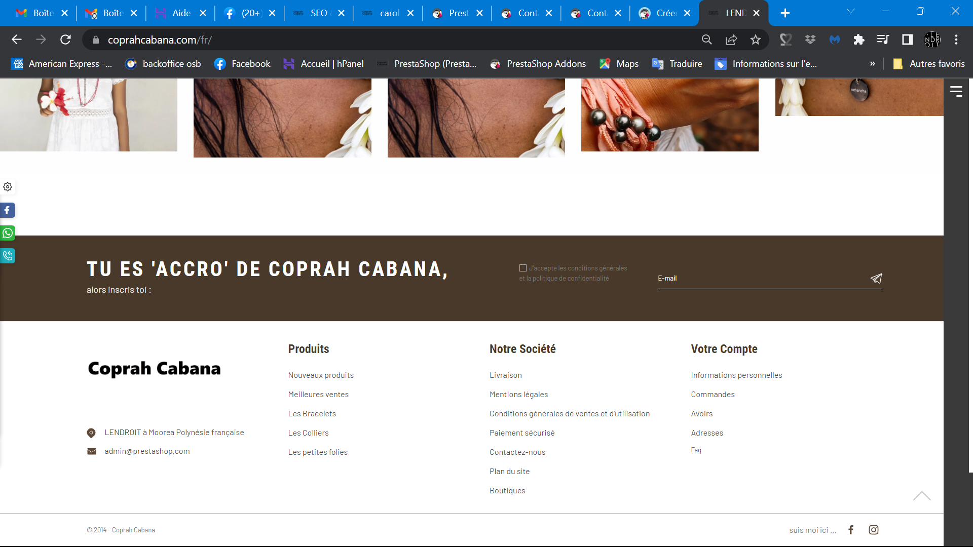Open the hamburger menu icon
973x547 pixels.
956,91
